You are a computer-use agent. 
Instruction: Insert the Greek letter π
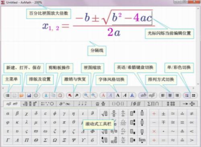tap(64, 122)
